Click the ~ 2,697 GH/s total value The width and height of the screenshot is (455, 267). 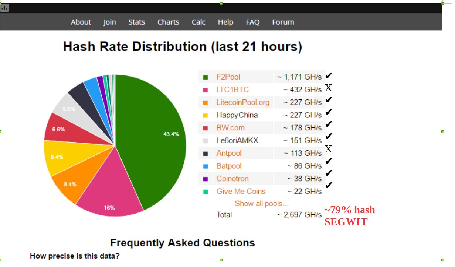click(x=299, y=215)
